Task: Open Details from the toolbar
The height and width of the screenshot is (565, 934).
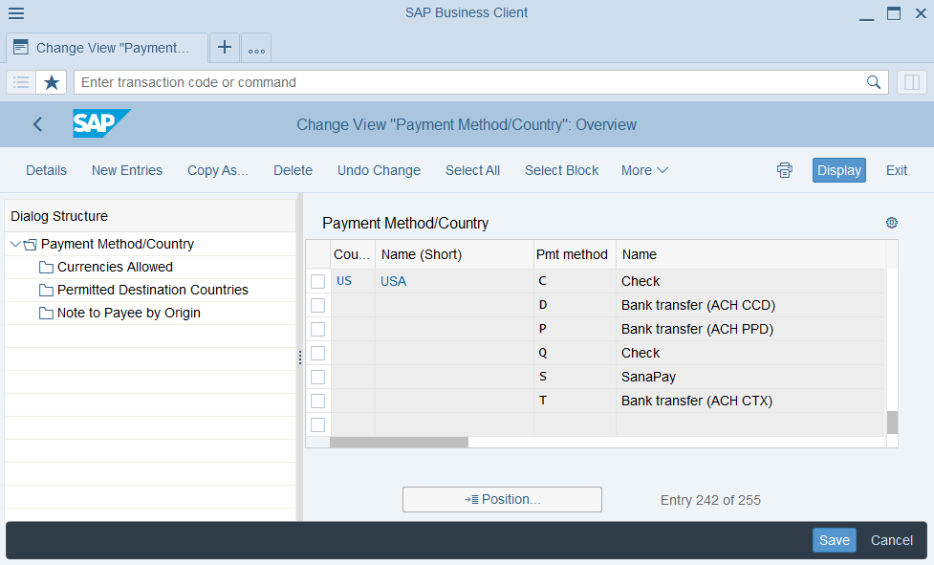Action: pos(47,170)
